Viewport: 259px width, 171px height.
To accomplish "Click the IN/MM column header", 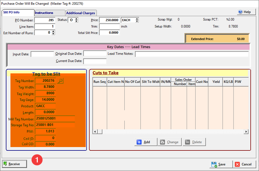I will (x=166, y=82).
